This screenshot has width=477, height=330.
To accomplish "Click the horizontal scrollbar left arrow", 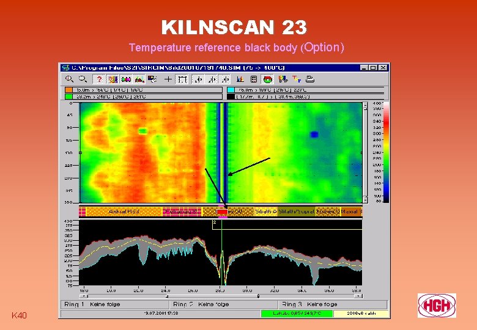I will point(84,296).
